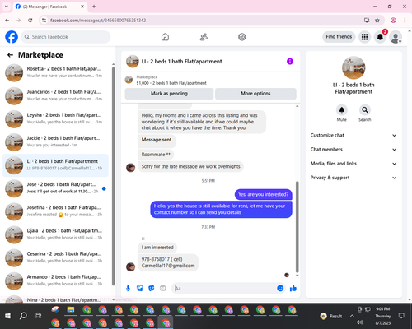Click More options button
Viewport: 412px width, 329px height.
[x=255, y=94]
